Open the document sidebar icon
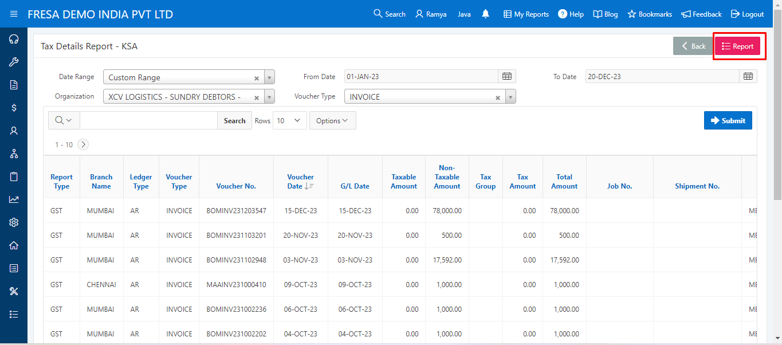This screenshot has width=782, height=345. tap(14, 85)
